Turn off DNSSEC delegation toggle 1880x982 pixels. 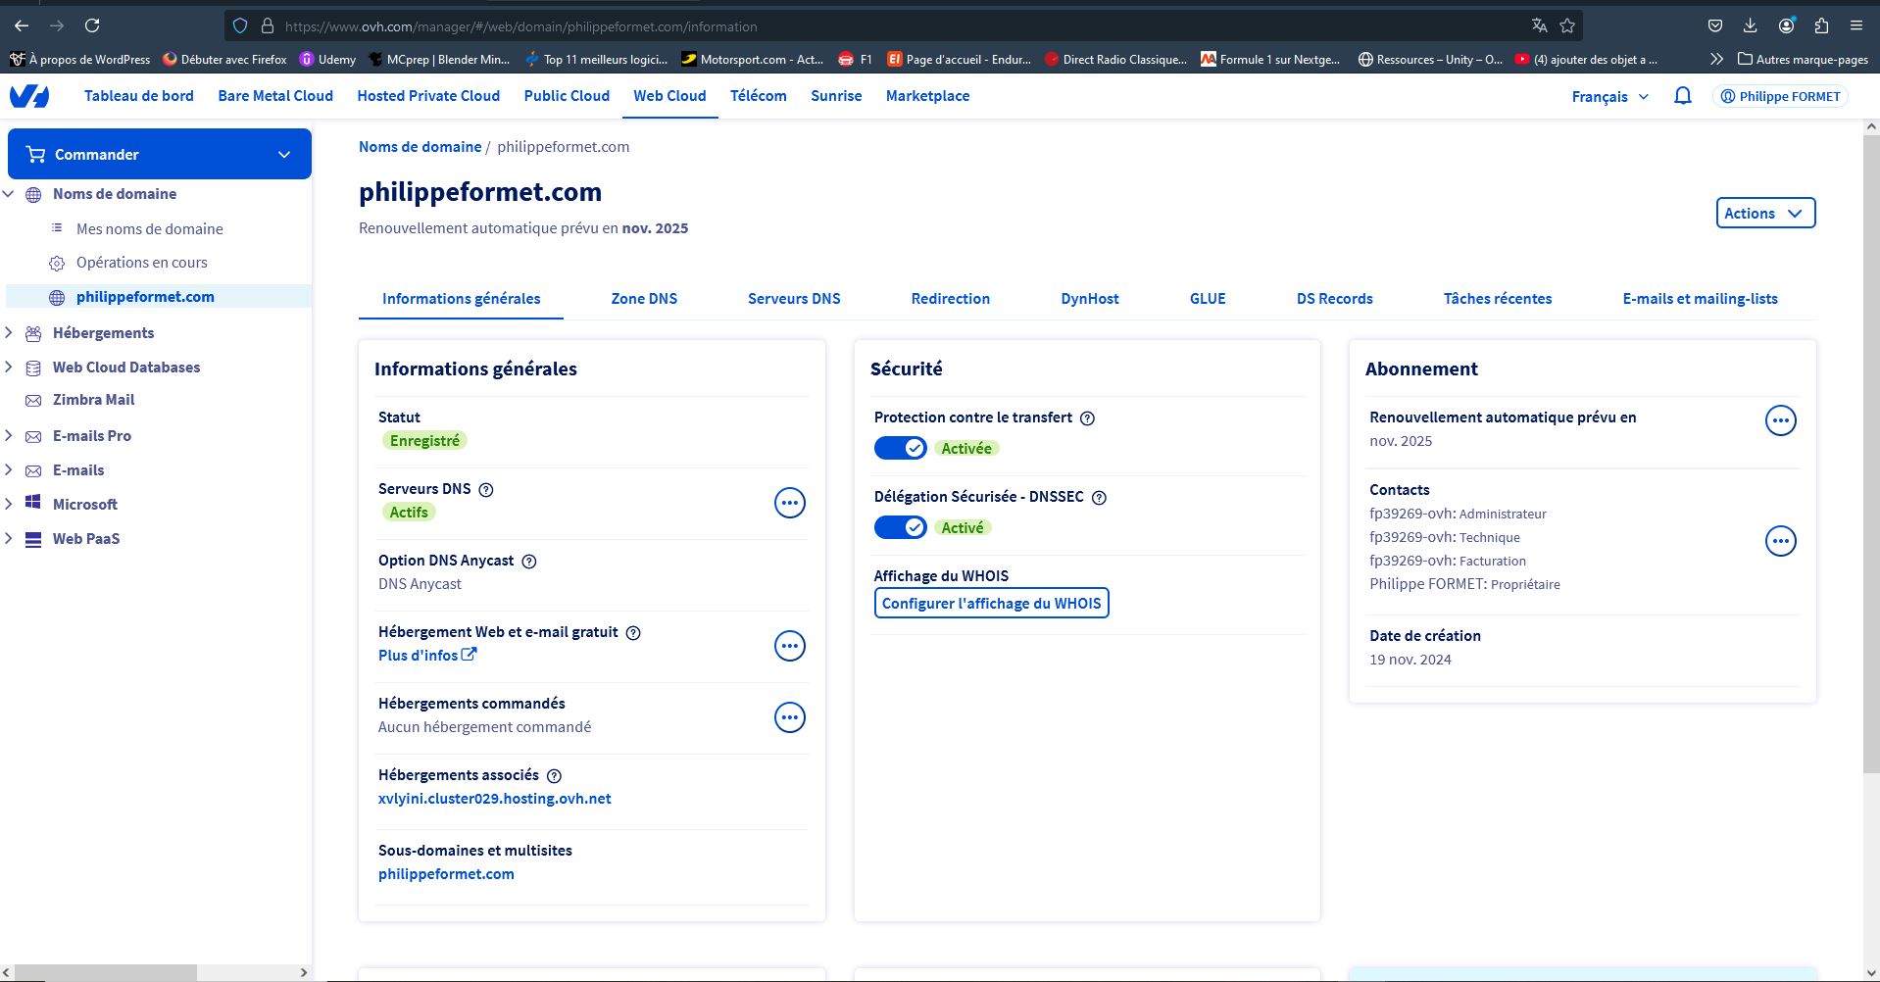pos(900,527)
